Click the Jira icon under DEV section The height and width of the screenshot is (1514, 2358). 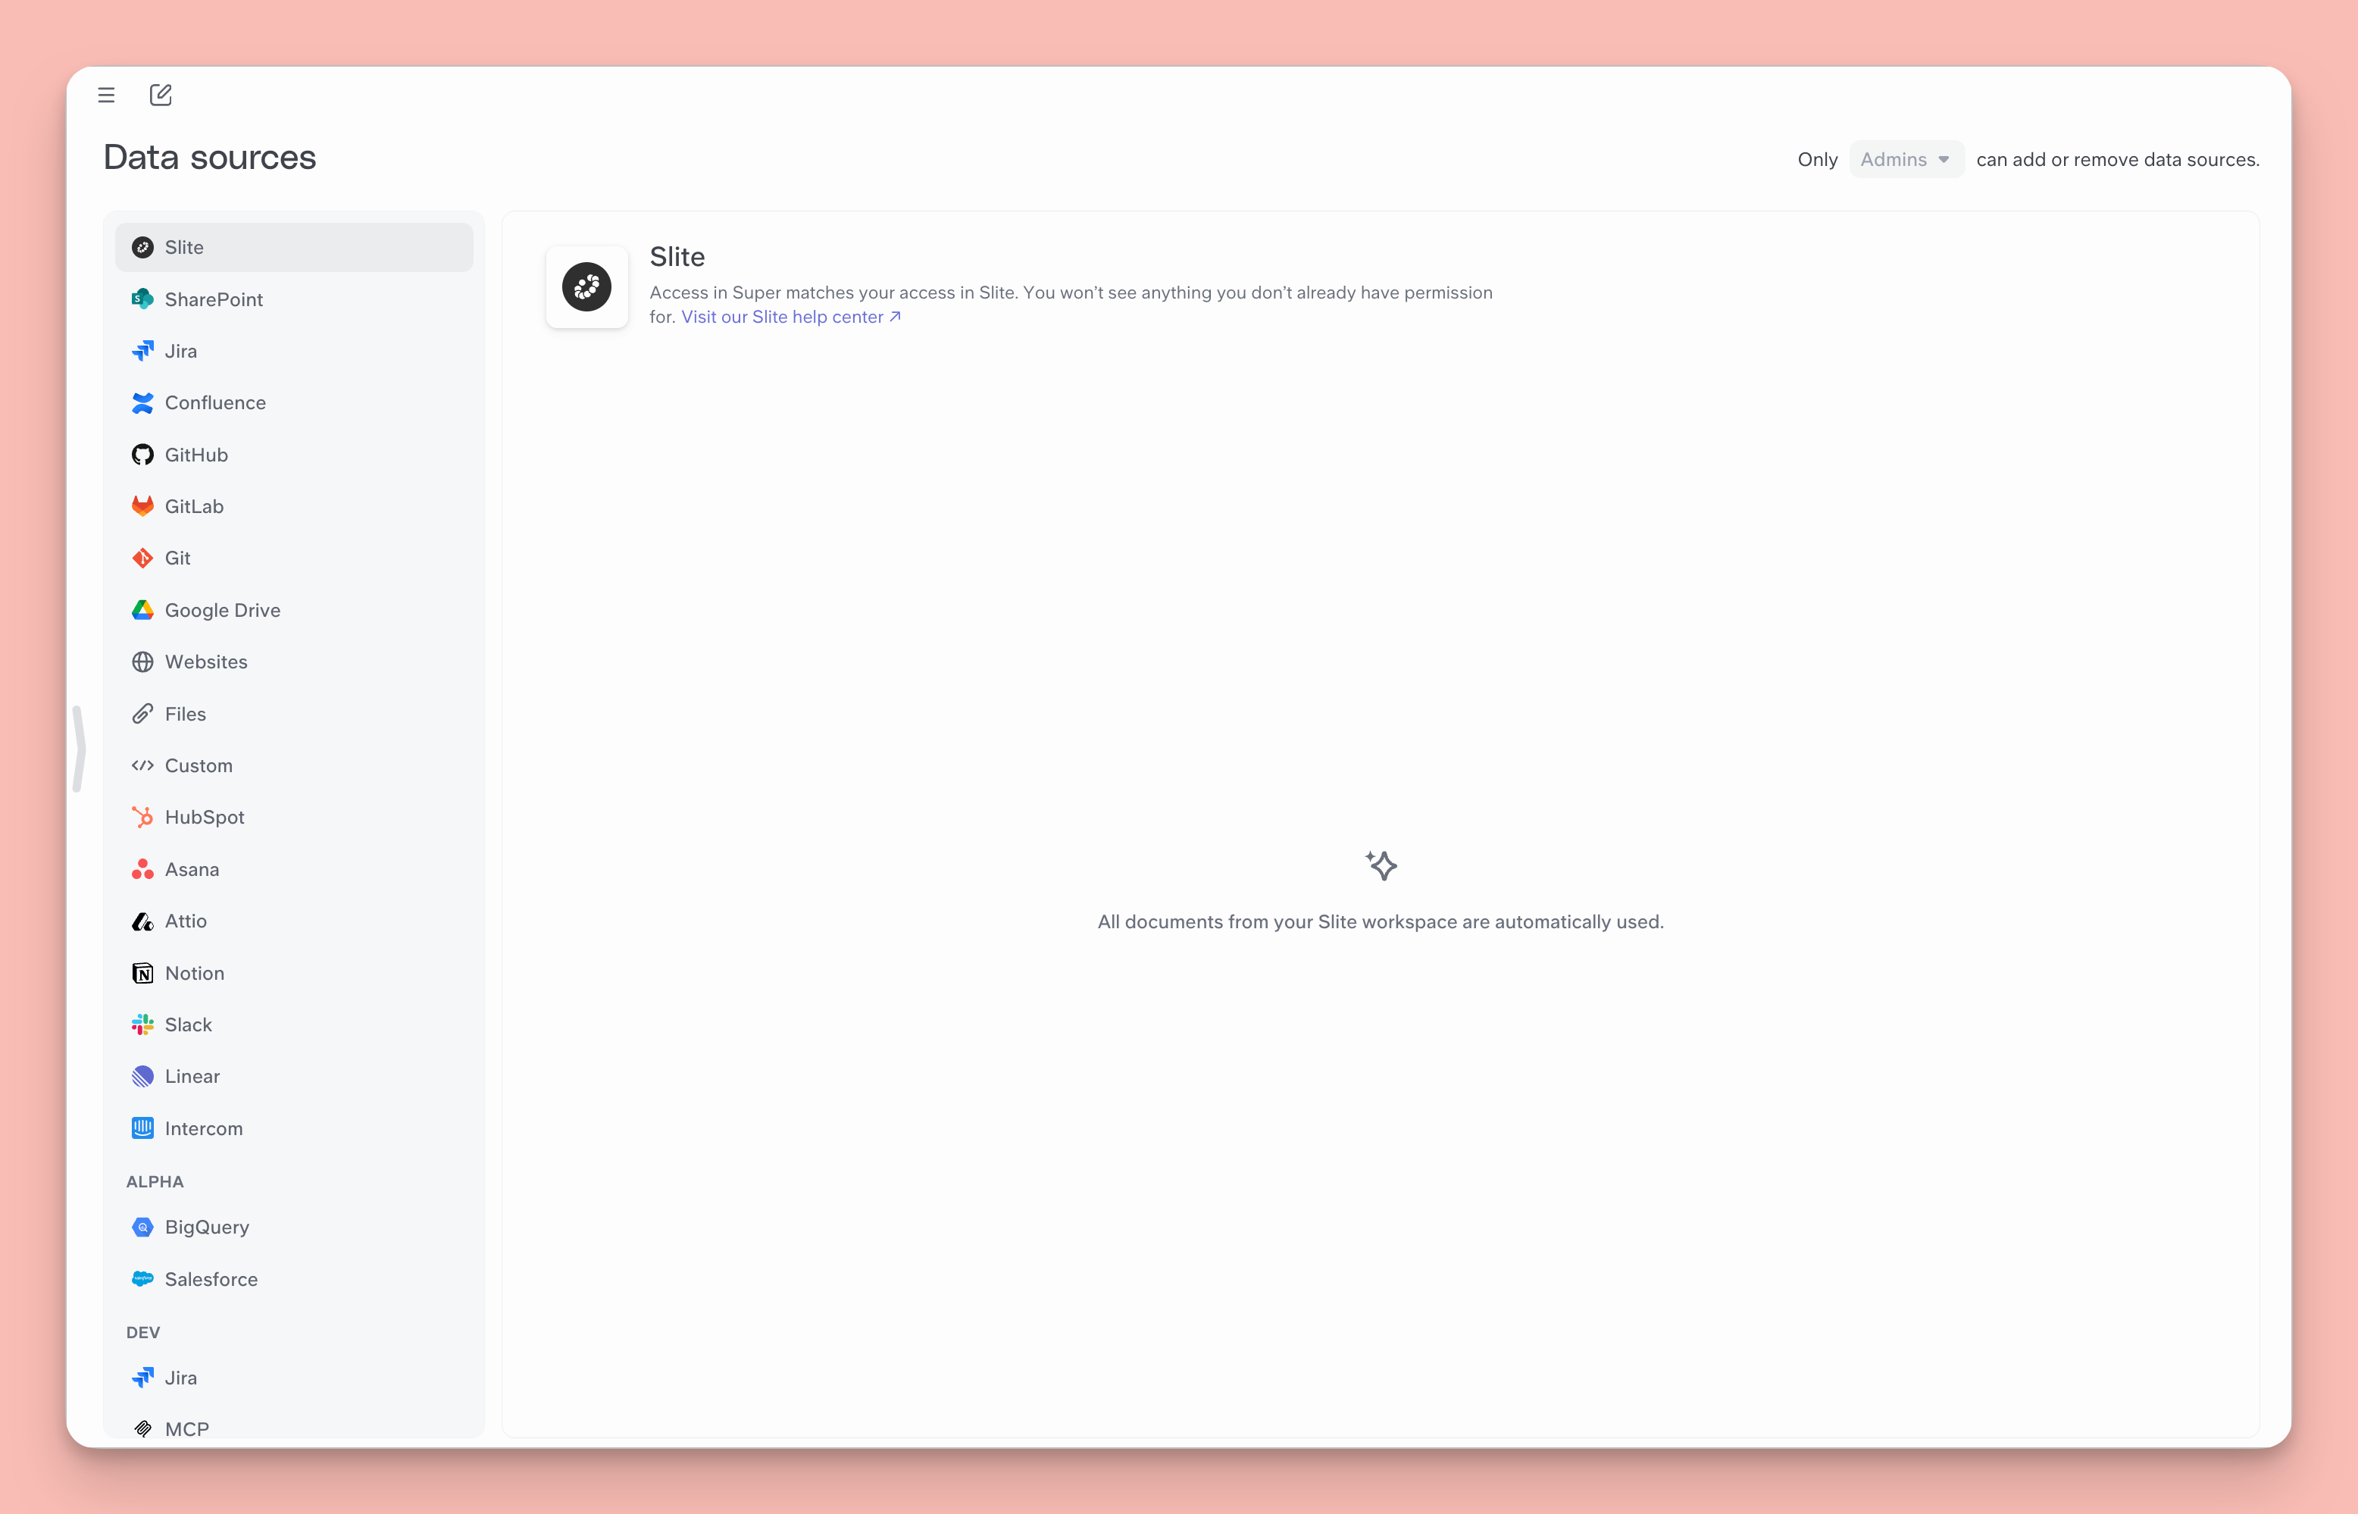pos(142,1378)
